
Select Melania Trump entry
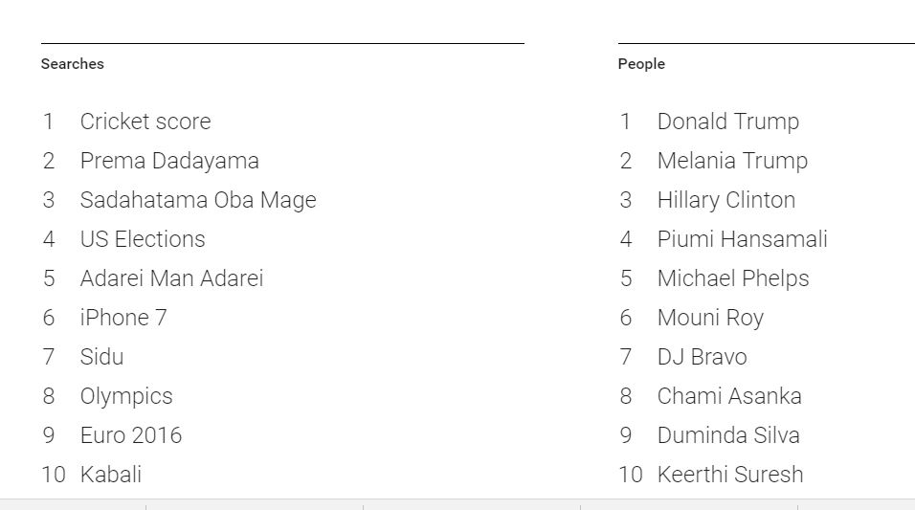pos(732,161)
